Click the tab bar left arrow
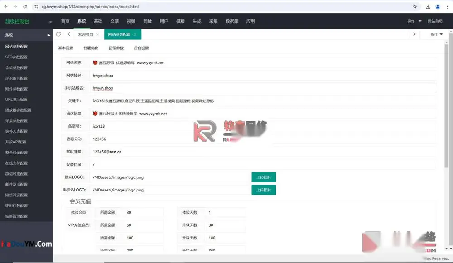 [69, 34]
